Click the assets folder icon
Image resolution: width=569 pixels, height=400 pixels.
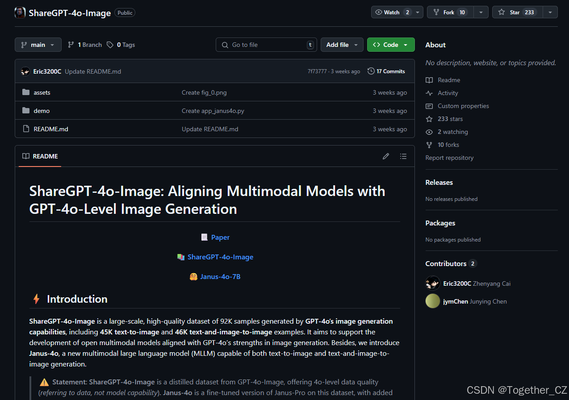pos(26,92)
